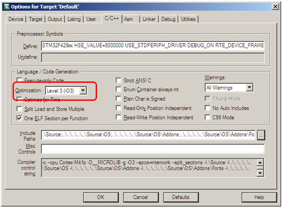Viewport: 283px width, 207px height.
Task: Uncheck One ELF Section per Function
Action: tap(19, 118)
